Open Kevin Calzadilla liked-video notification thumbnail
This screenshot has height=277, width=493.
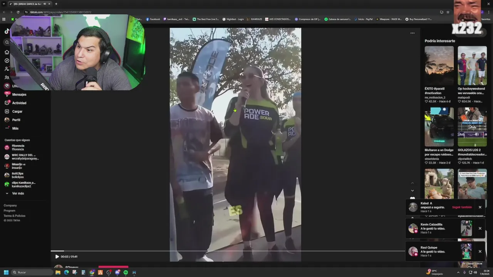[466, 229]
